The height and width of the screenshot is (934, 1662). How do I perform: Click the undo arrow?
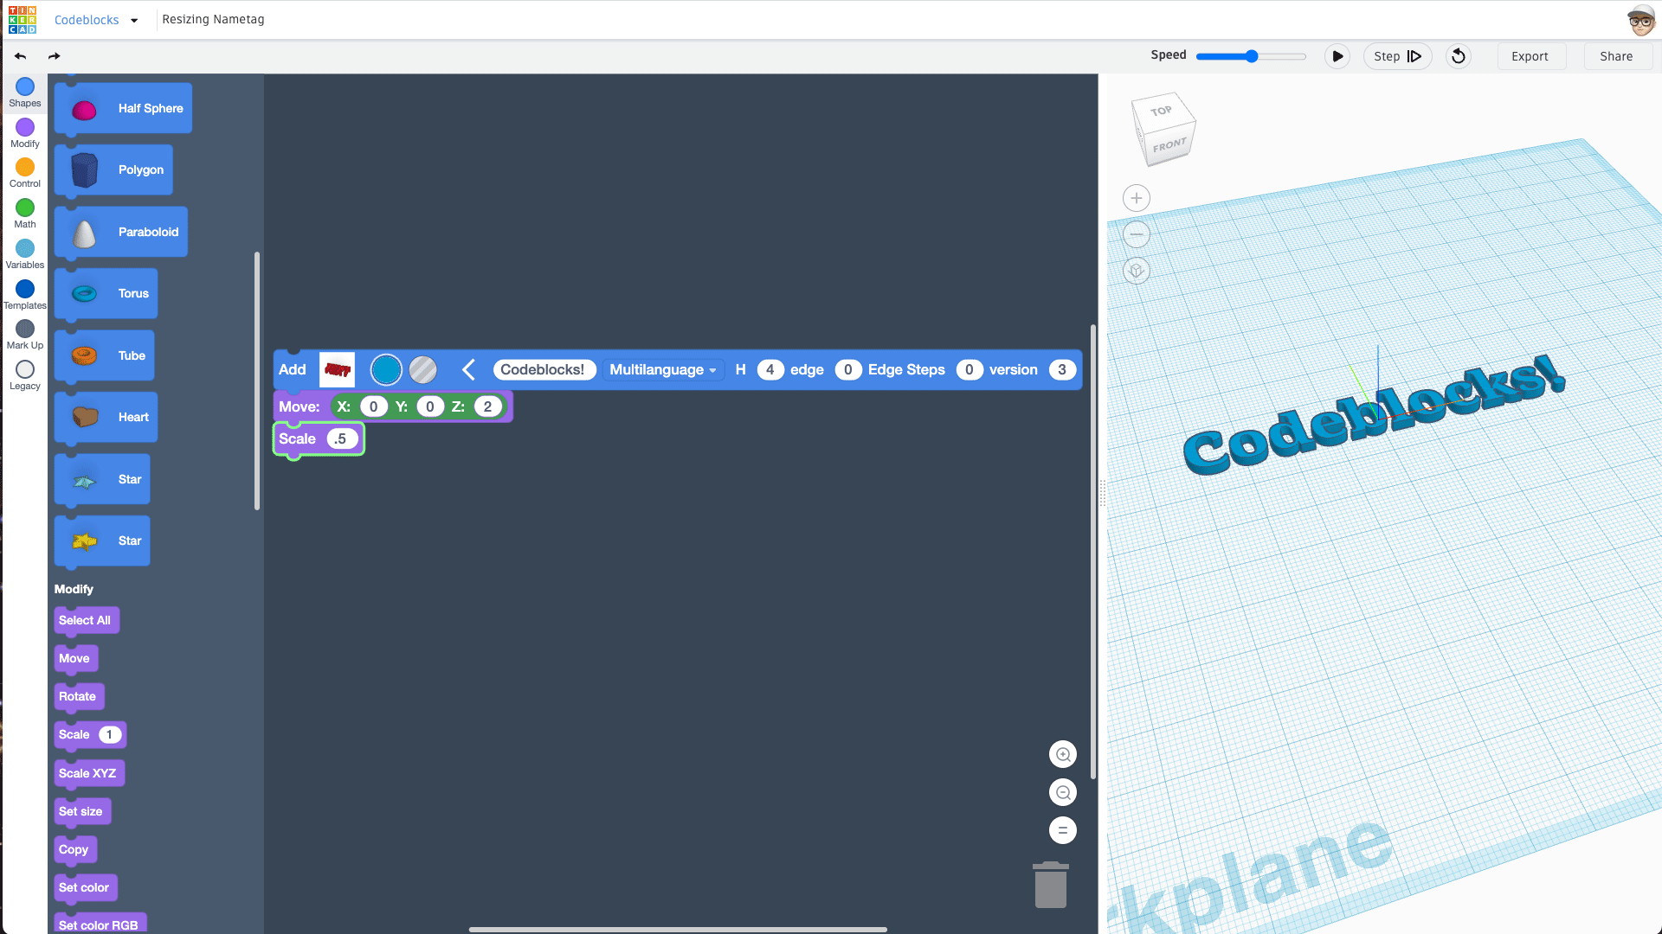click(x=20, y=56)
